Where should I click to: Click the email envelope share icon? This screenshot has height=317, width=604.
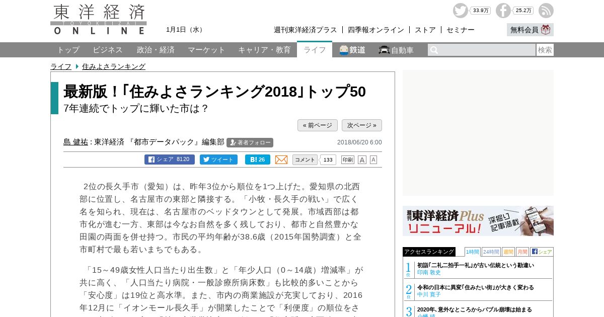pyautogui.click(x=281, y=160)
